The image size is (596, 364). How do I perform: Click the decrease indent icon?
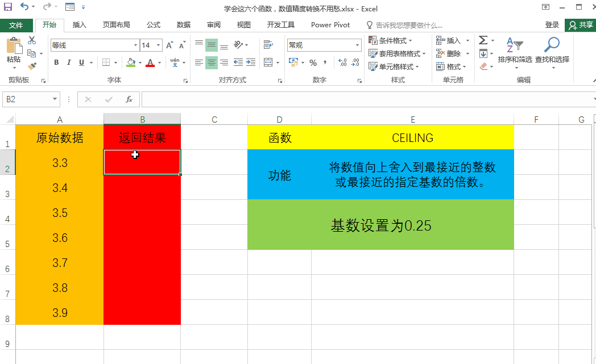(238, 62)
